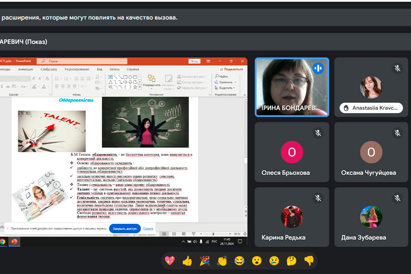
Task: Switch to reading view in the PowerPoint status bar
Action: point(184,234)
